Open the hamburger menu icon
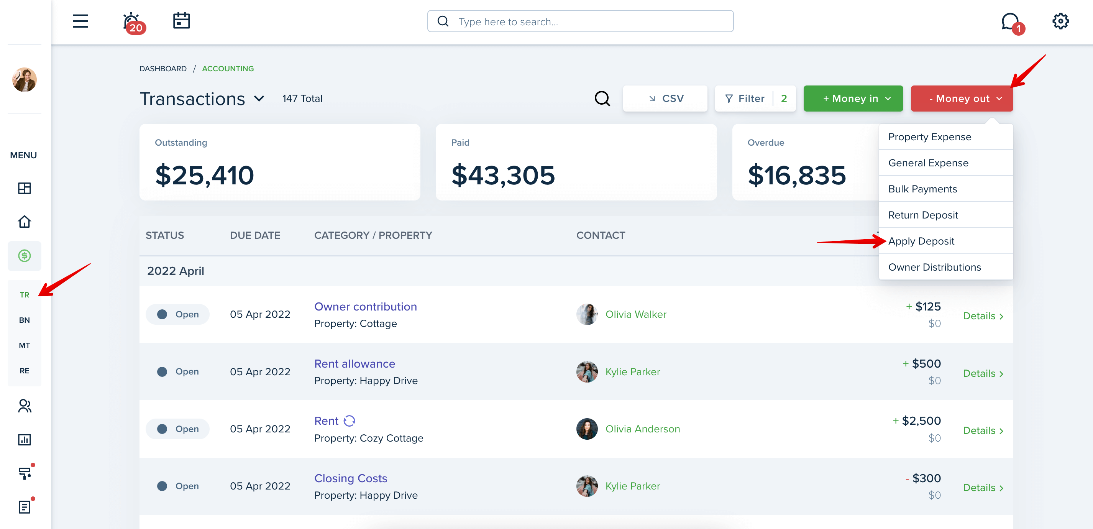Image resolution: width=1093 pixels, height=529 pixels. click(80, 21)
